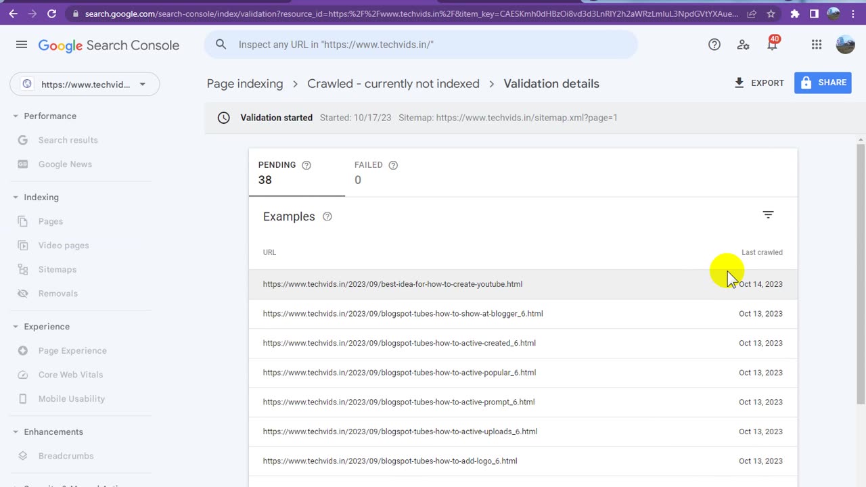Open the Chrome profile avatar
This screenshot has width=866, height=487.
pos(834,14)
